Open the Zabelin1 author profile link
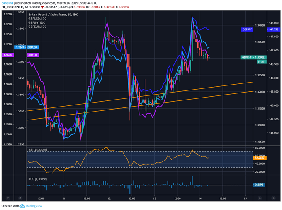 [7, 3]
